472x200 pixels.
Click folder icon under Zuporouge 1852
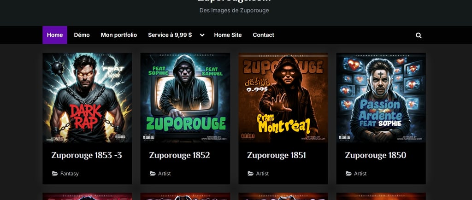pyautogui.click(x=153, y=174)
